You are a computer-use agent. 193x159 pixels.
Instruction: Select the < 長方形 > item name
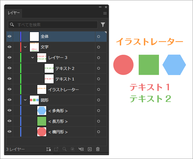[x=58, y=121]
